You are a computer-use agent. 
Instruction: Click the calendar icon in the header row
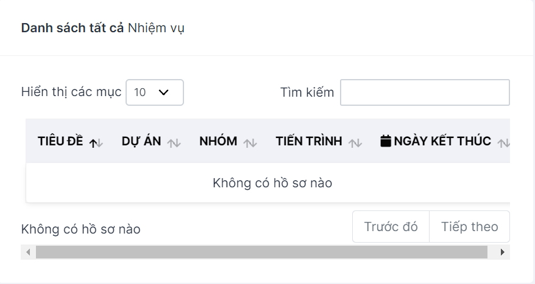tap(386, 140)
